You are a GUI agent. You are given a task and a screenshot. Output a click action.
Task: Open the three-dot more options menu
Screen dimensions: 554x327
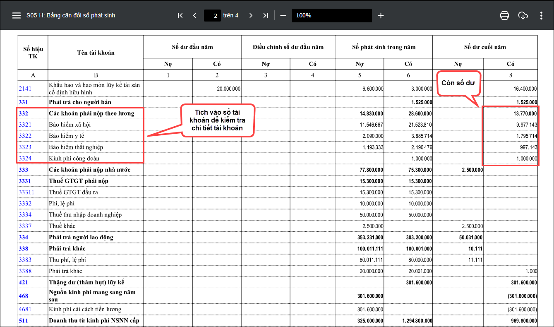[541, 15]
